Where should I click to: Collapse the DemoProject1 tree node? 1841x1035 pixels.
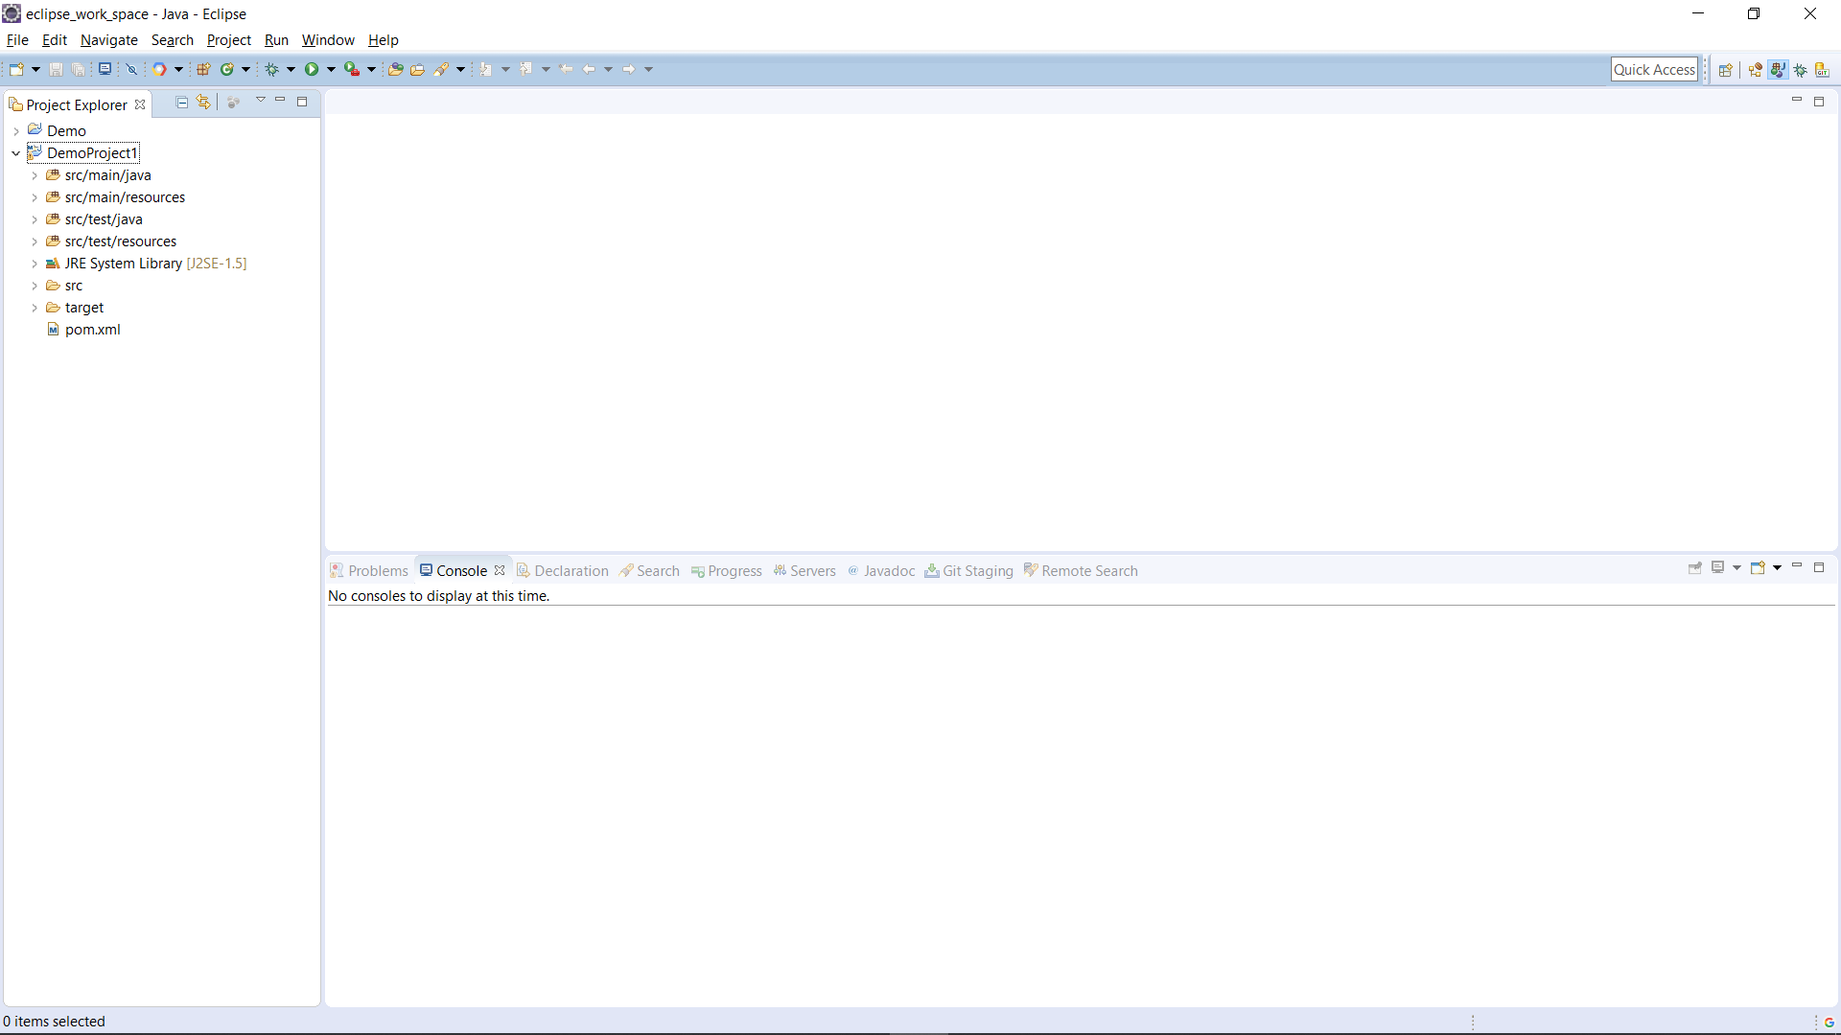pos(16,153)
